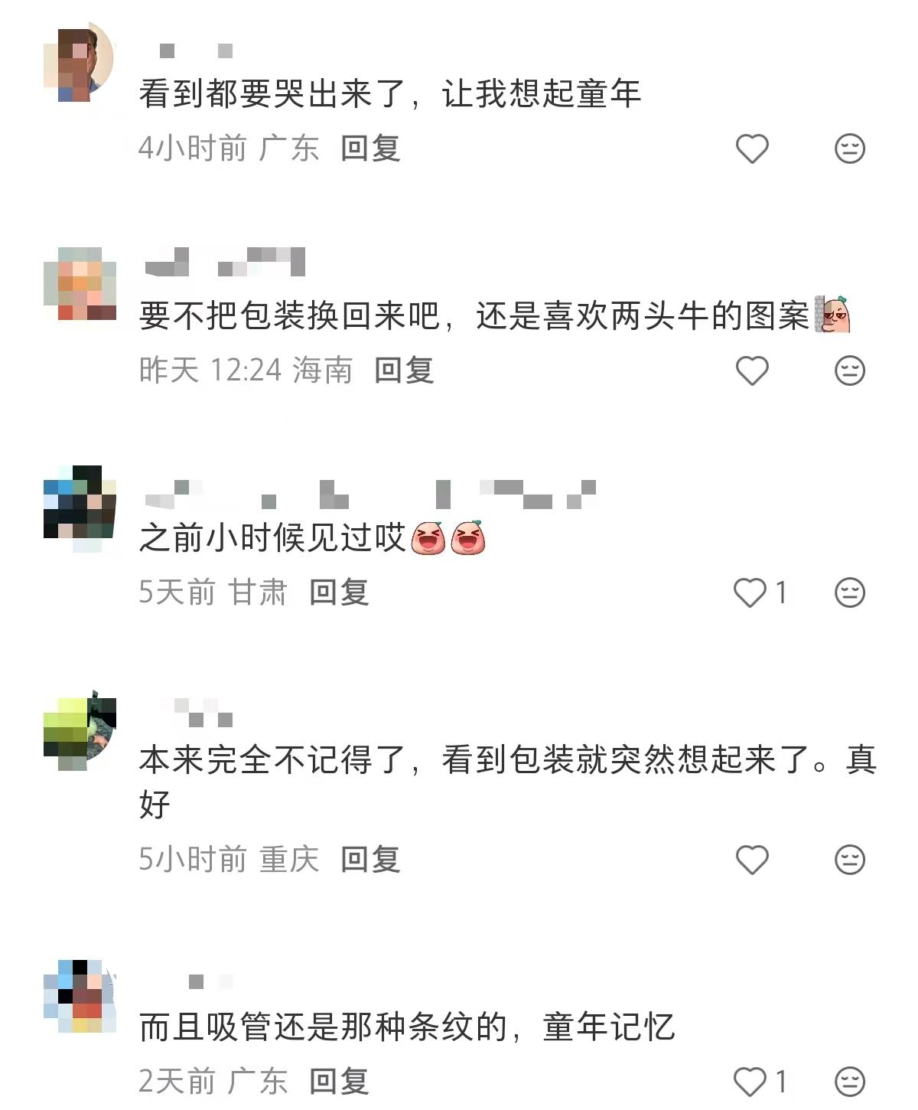Dislike the 重庆 comment about packaging memory
The width and height of the screenshot is (918, 1110).
(x=849, y=860)
